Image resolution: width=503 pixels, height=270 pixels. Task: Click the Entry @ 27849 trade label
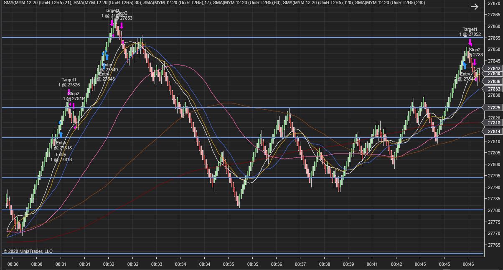(x=108, y=67)
